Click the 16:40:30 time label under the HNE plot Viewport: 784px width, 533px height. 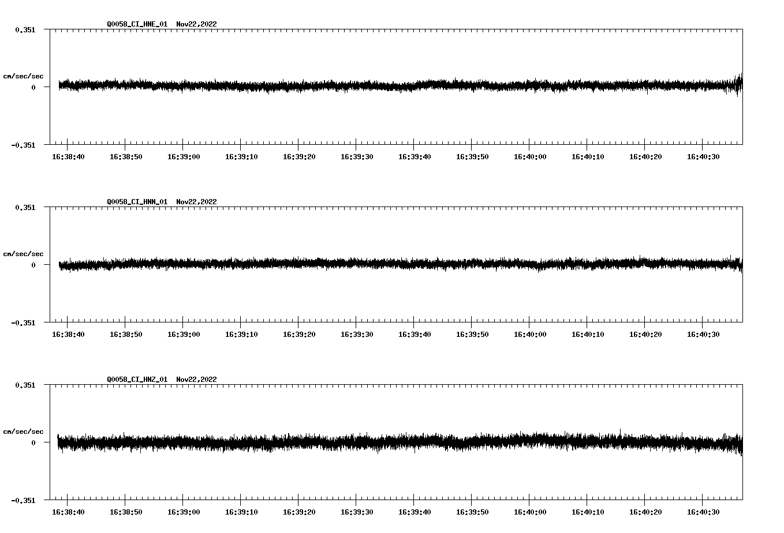click(703, 157)
